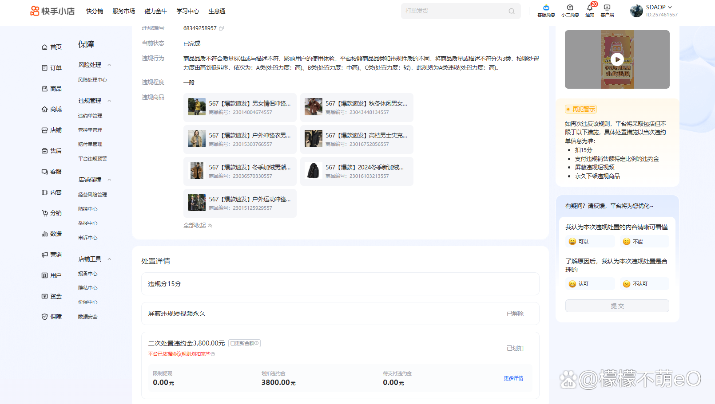Viewport: 715px width, 404px height.
Task: Open 小二消息 messages icon
Action: pyautogui.click(x=570, y=11)
